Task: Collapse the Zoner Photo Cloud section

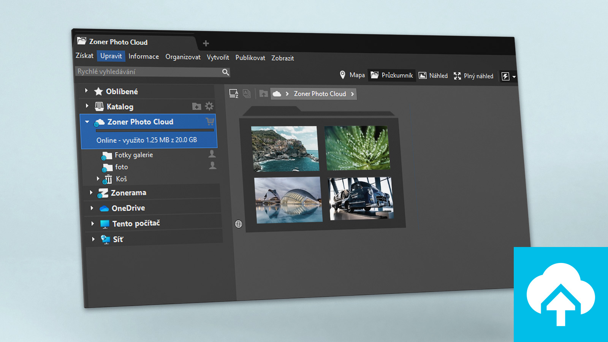Action: click(87, 122)
